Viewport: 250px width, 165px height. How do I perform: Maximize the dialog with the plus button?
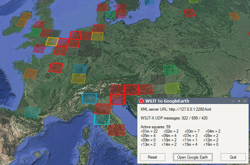pyautogui.click(x=239, y=101)
